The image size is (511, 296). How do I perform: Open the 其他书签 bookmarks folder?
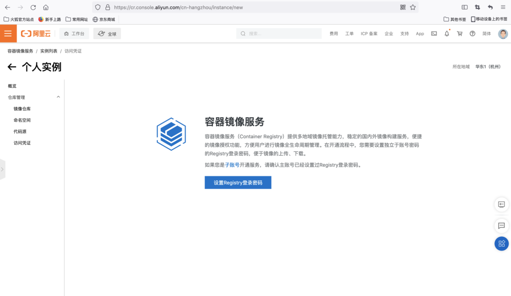click(x=455, y=19)
